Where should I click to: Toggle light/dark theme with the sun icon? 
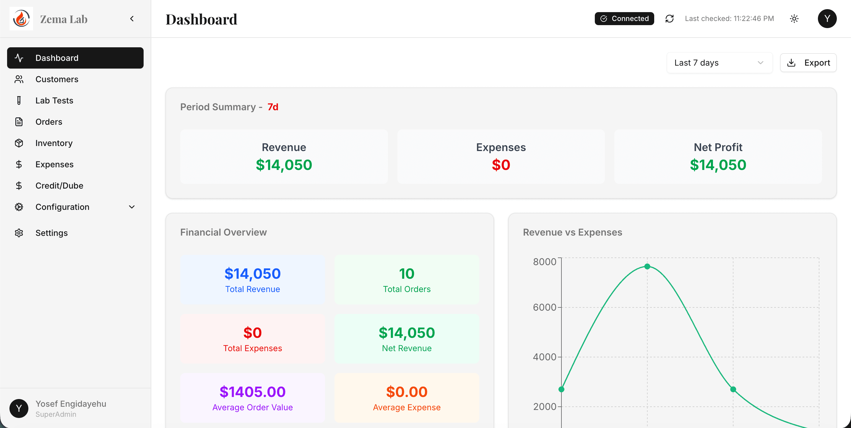pos(794,19)
